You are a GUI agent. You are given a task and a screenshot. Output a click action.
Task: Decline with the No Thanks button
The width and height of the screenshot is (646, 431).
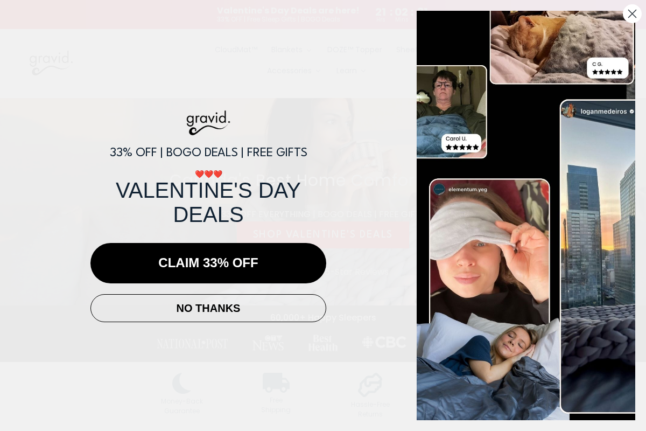click(208, 308)
